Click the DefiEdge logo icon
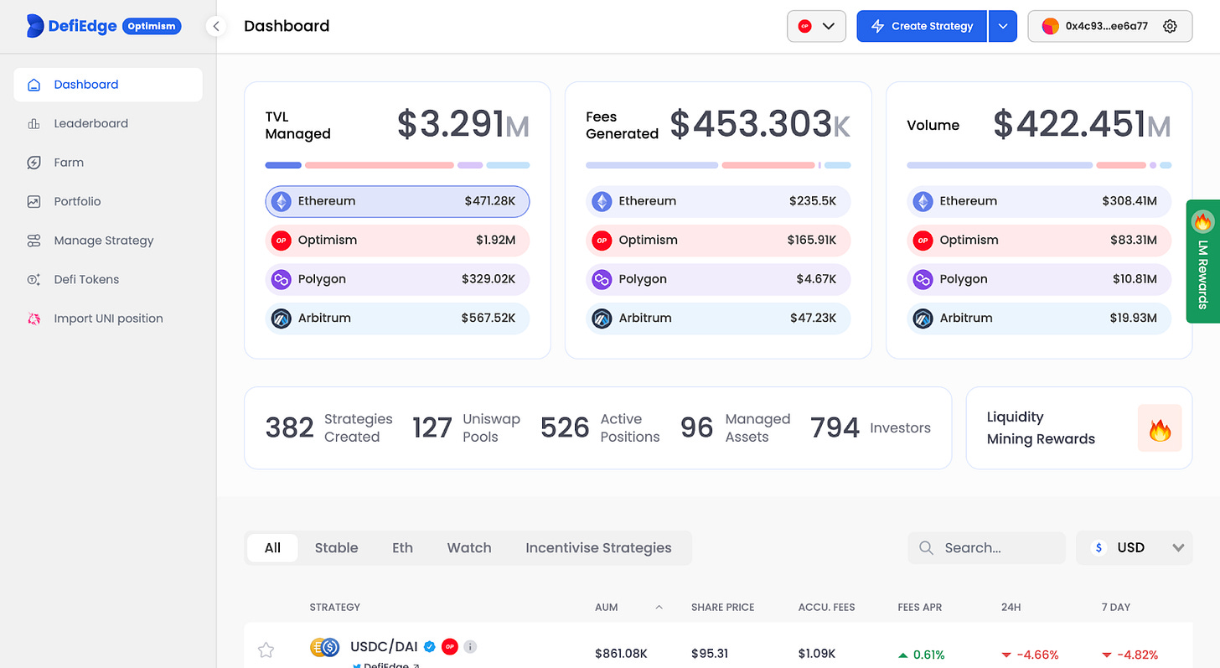The height and width of the screenshot is (668, 1220). pos(34,26)
